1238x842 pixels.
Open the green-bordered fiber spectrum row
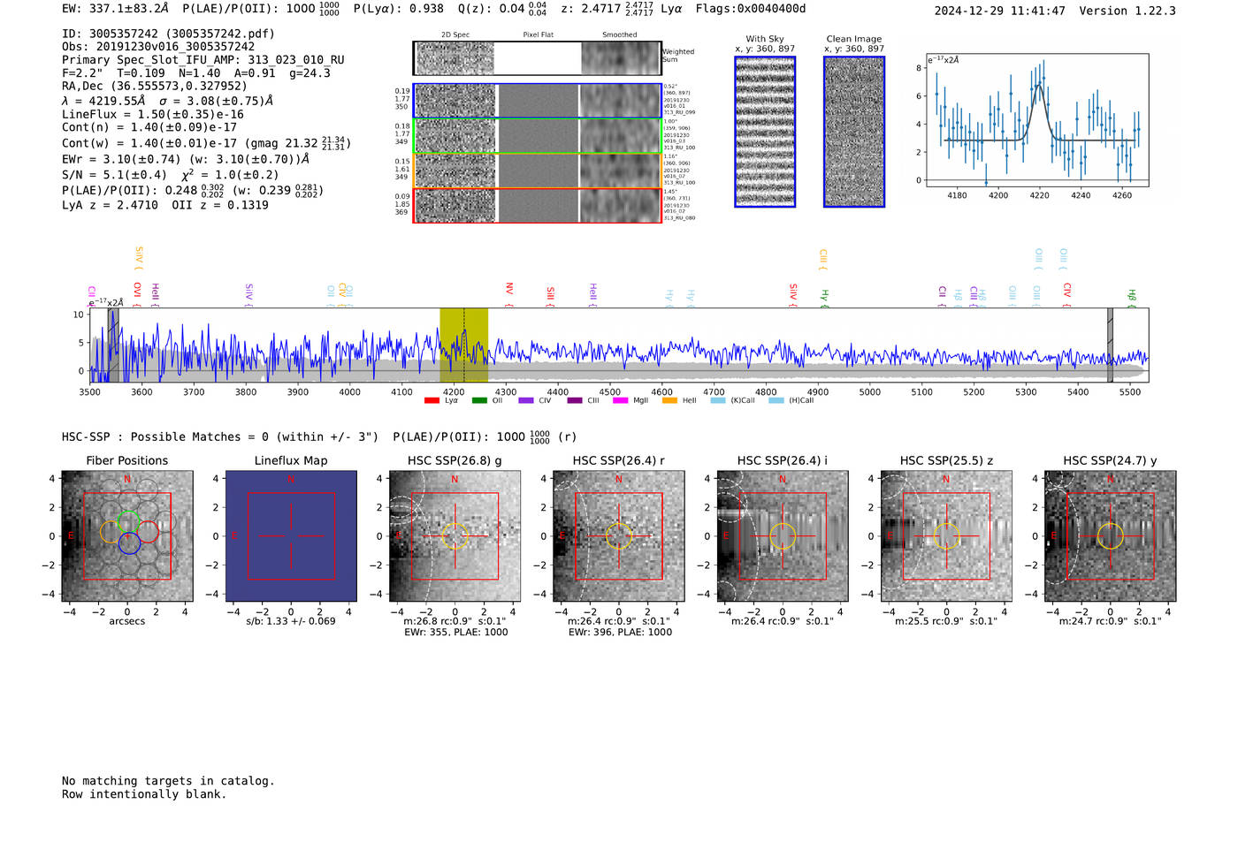(537, 136)
